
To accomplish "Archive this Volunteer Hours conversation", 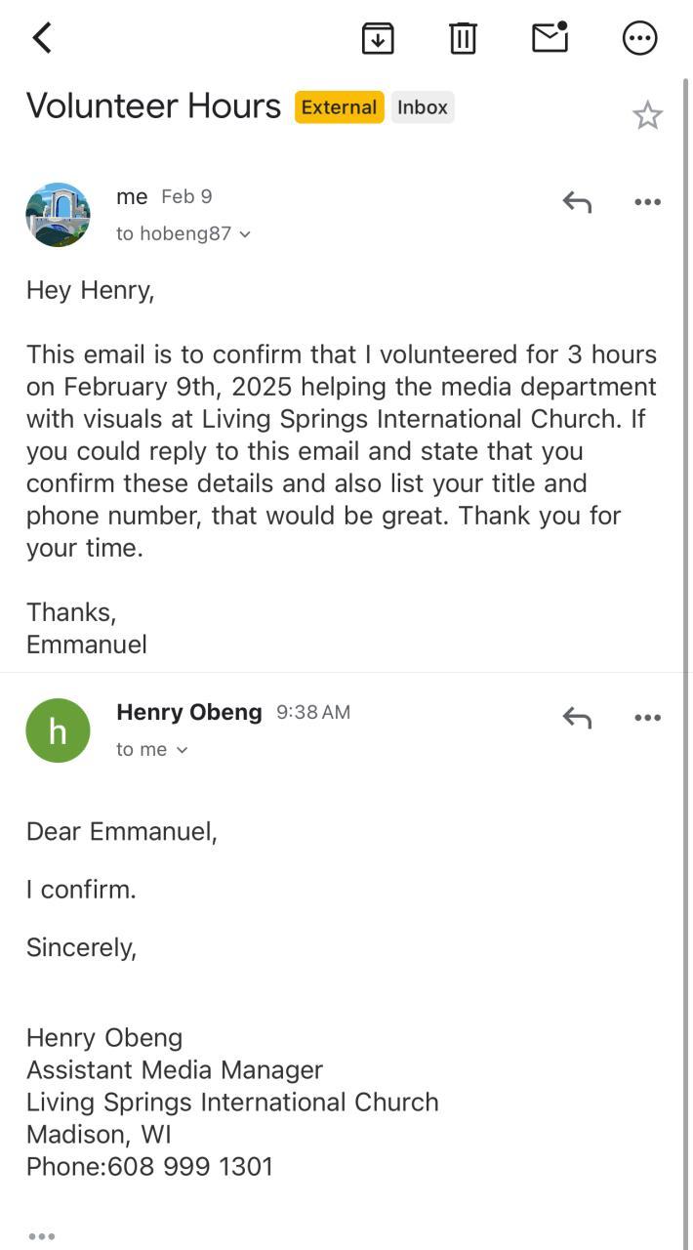I will 378,38.
